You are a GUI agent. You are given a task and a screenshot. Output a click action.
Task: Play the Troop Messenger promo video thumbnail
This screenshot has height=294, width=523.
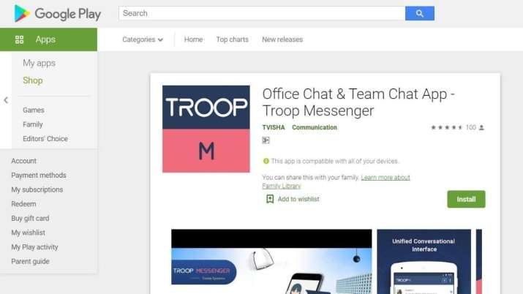pos(271,262)
